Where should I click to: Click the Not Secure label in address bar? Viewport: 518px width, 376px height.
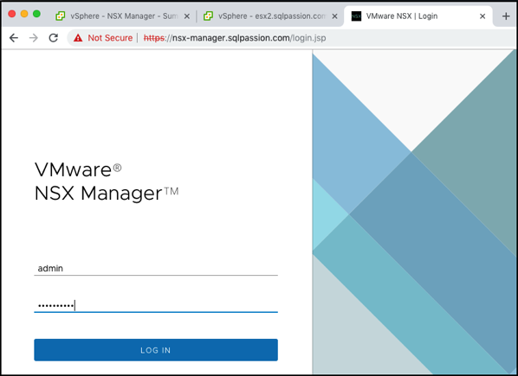click(110, 38)
